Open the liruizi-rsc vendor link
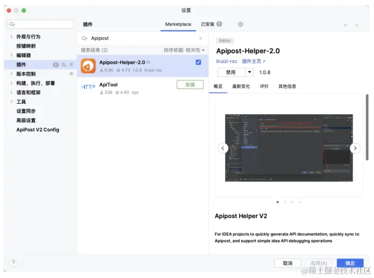The height and width of the screenshot is (278, 374). click(227, 61)
